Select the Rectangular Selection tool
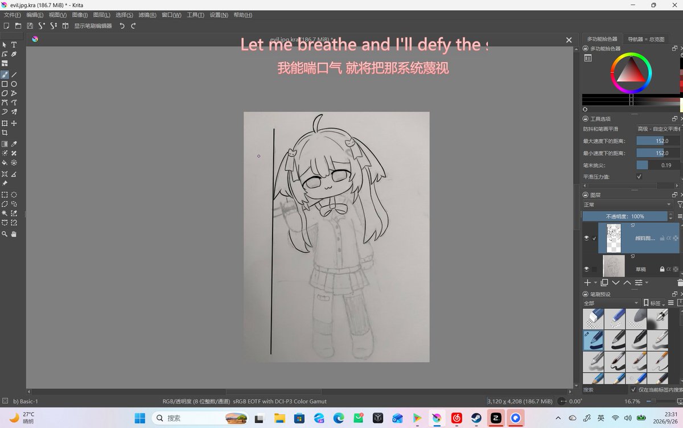The width and height of the screenshot is (683, 428). (x=5, y=195)
